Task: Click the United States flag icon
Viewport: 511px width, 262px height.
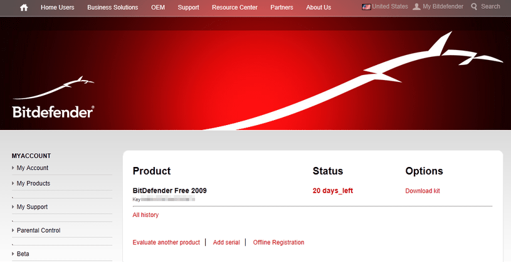Action: pos(366,6)
